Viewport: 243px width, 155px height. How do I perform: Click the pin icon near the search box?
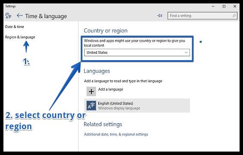point(160,15)
